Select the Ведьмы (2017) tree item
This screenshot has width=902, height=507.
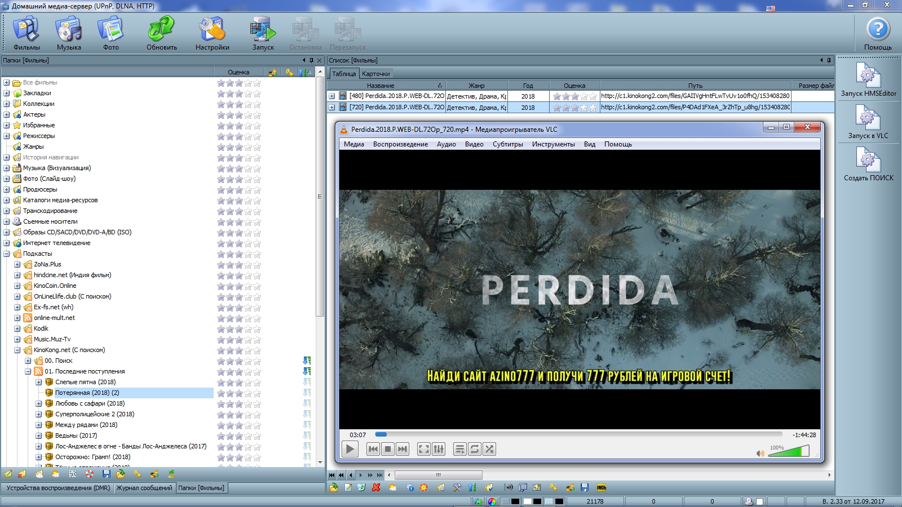76,435
